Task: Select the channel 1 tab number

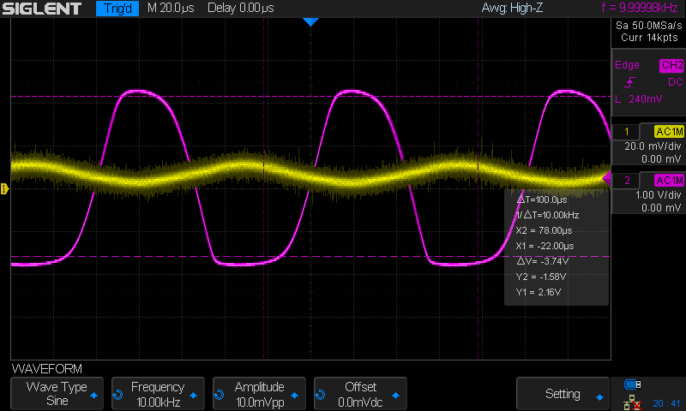Action: pyautogui.click(x=627, y=132)
